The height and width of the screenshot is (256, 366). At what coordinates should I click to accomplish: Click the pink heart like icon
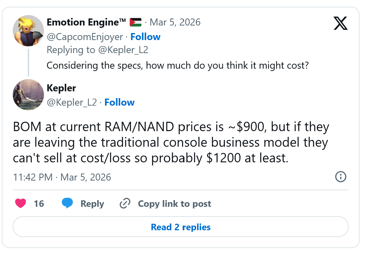click(21, 203)
